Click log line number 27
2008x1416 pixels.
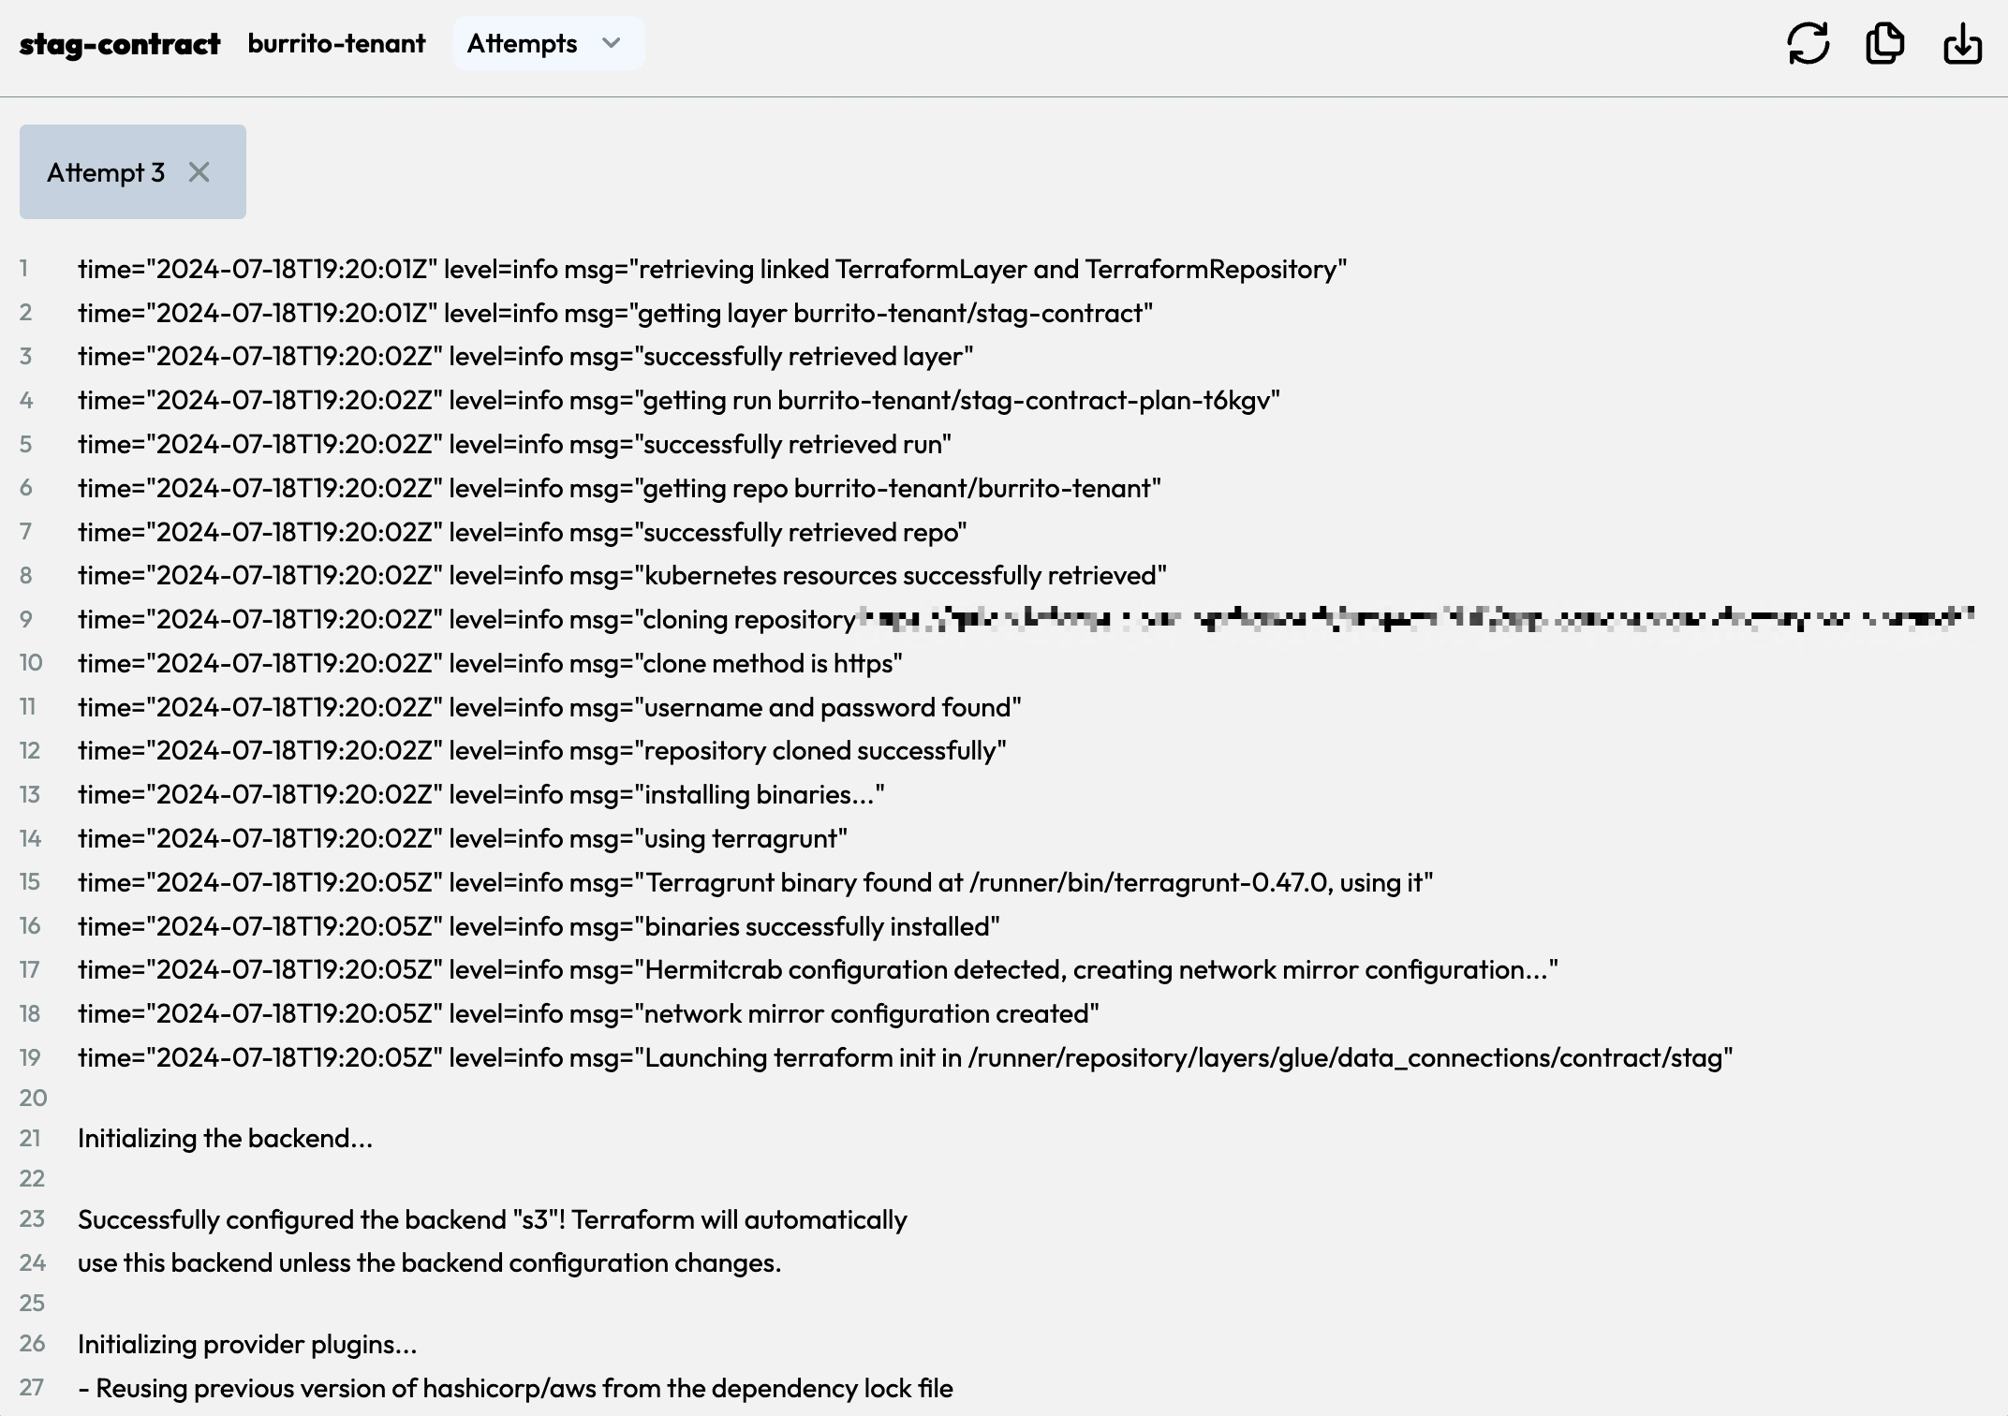[32, 1388]
